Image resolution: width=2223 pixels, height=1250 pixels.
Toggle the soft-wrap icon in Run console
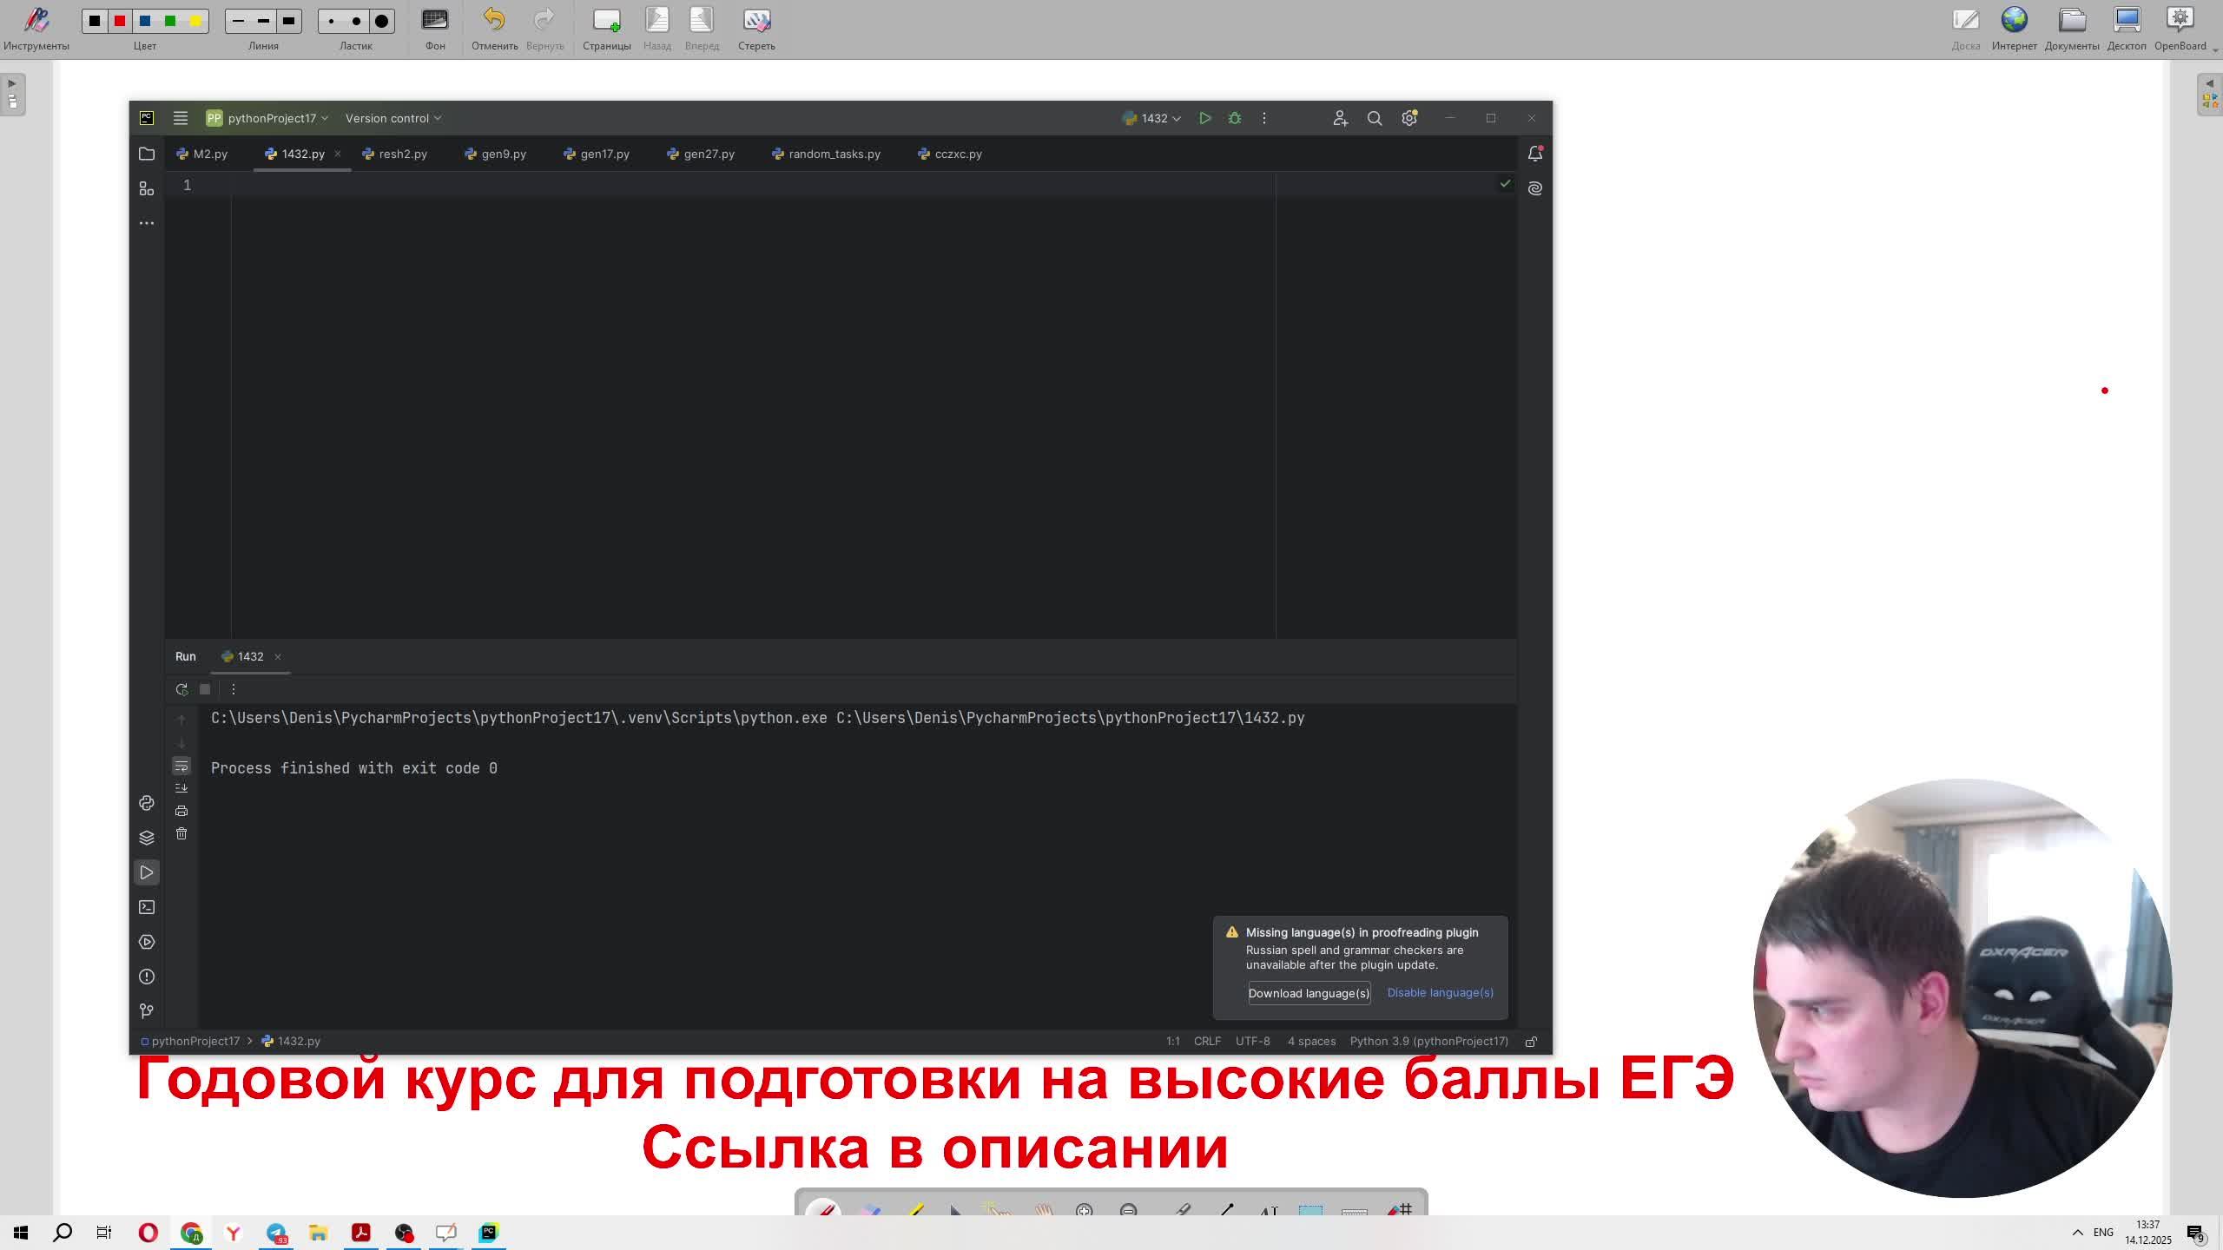pos(181,766)
